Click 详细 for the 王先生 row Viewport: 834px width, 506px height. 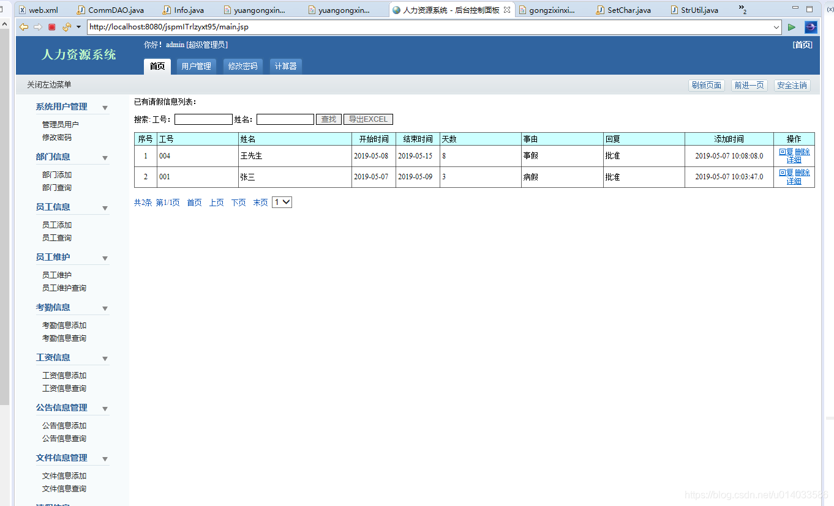click(794, 160)
